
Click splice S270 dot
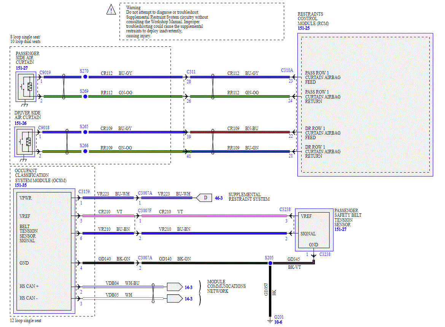pos(85,77)
